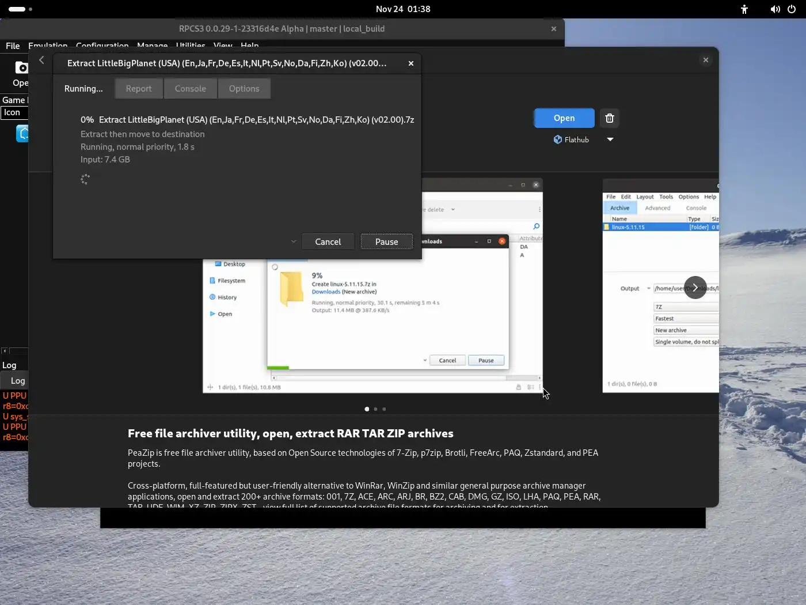The image size is (806, 605).
Task: Expand the chevron beside Cancel
Action: pyautogui.click(x=294, y=241)
